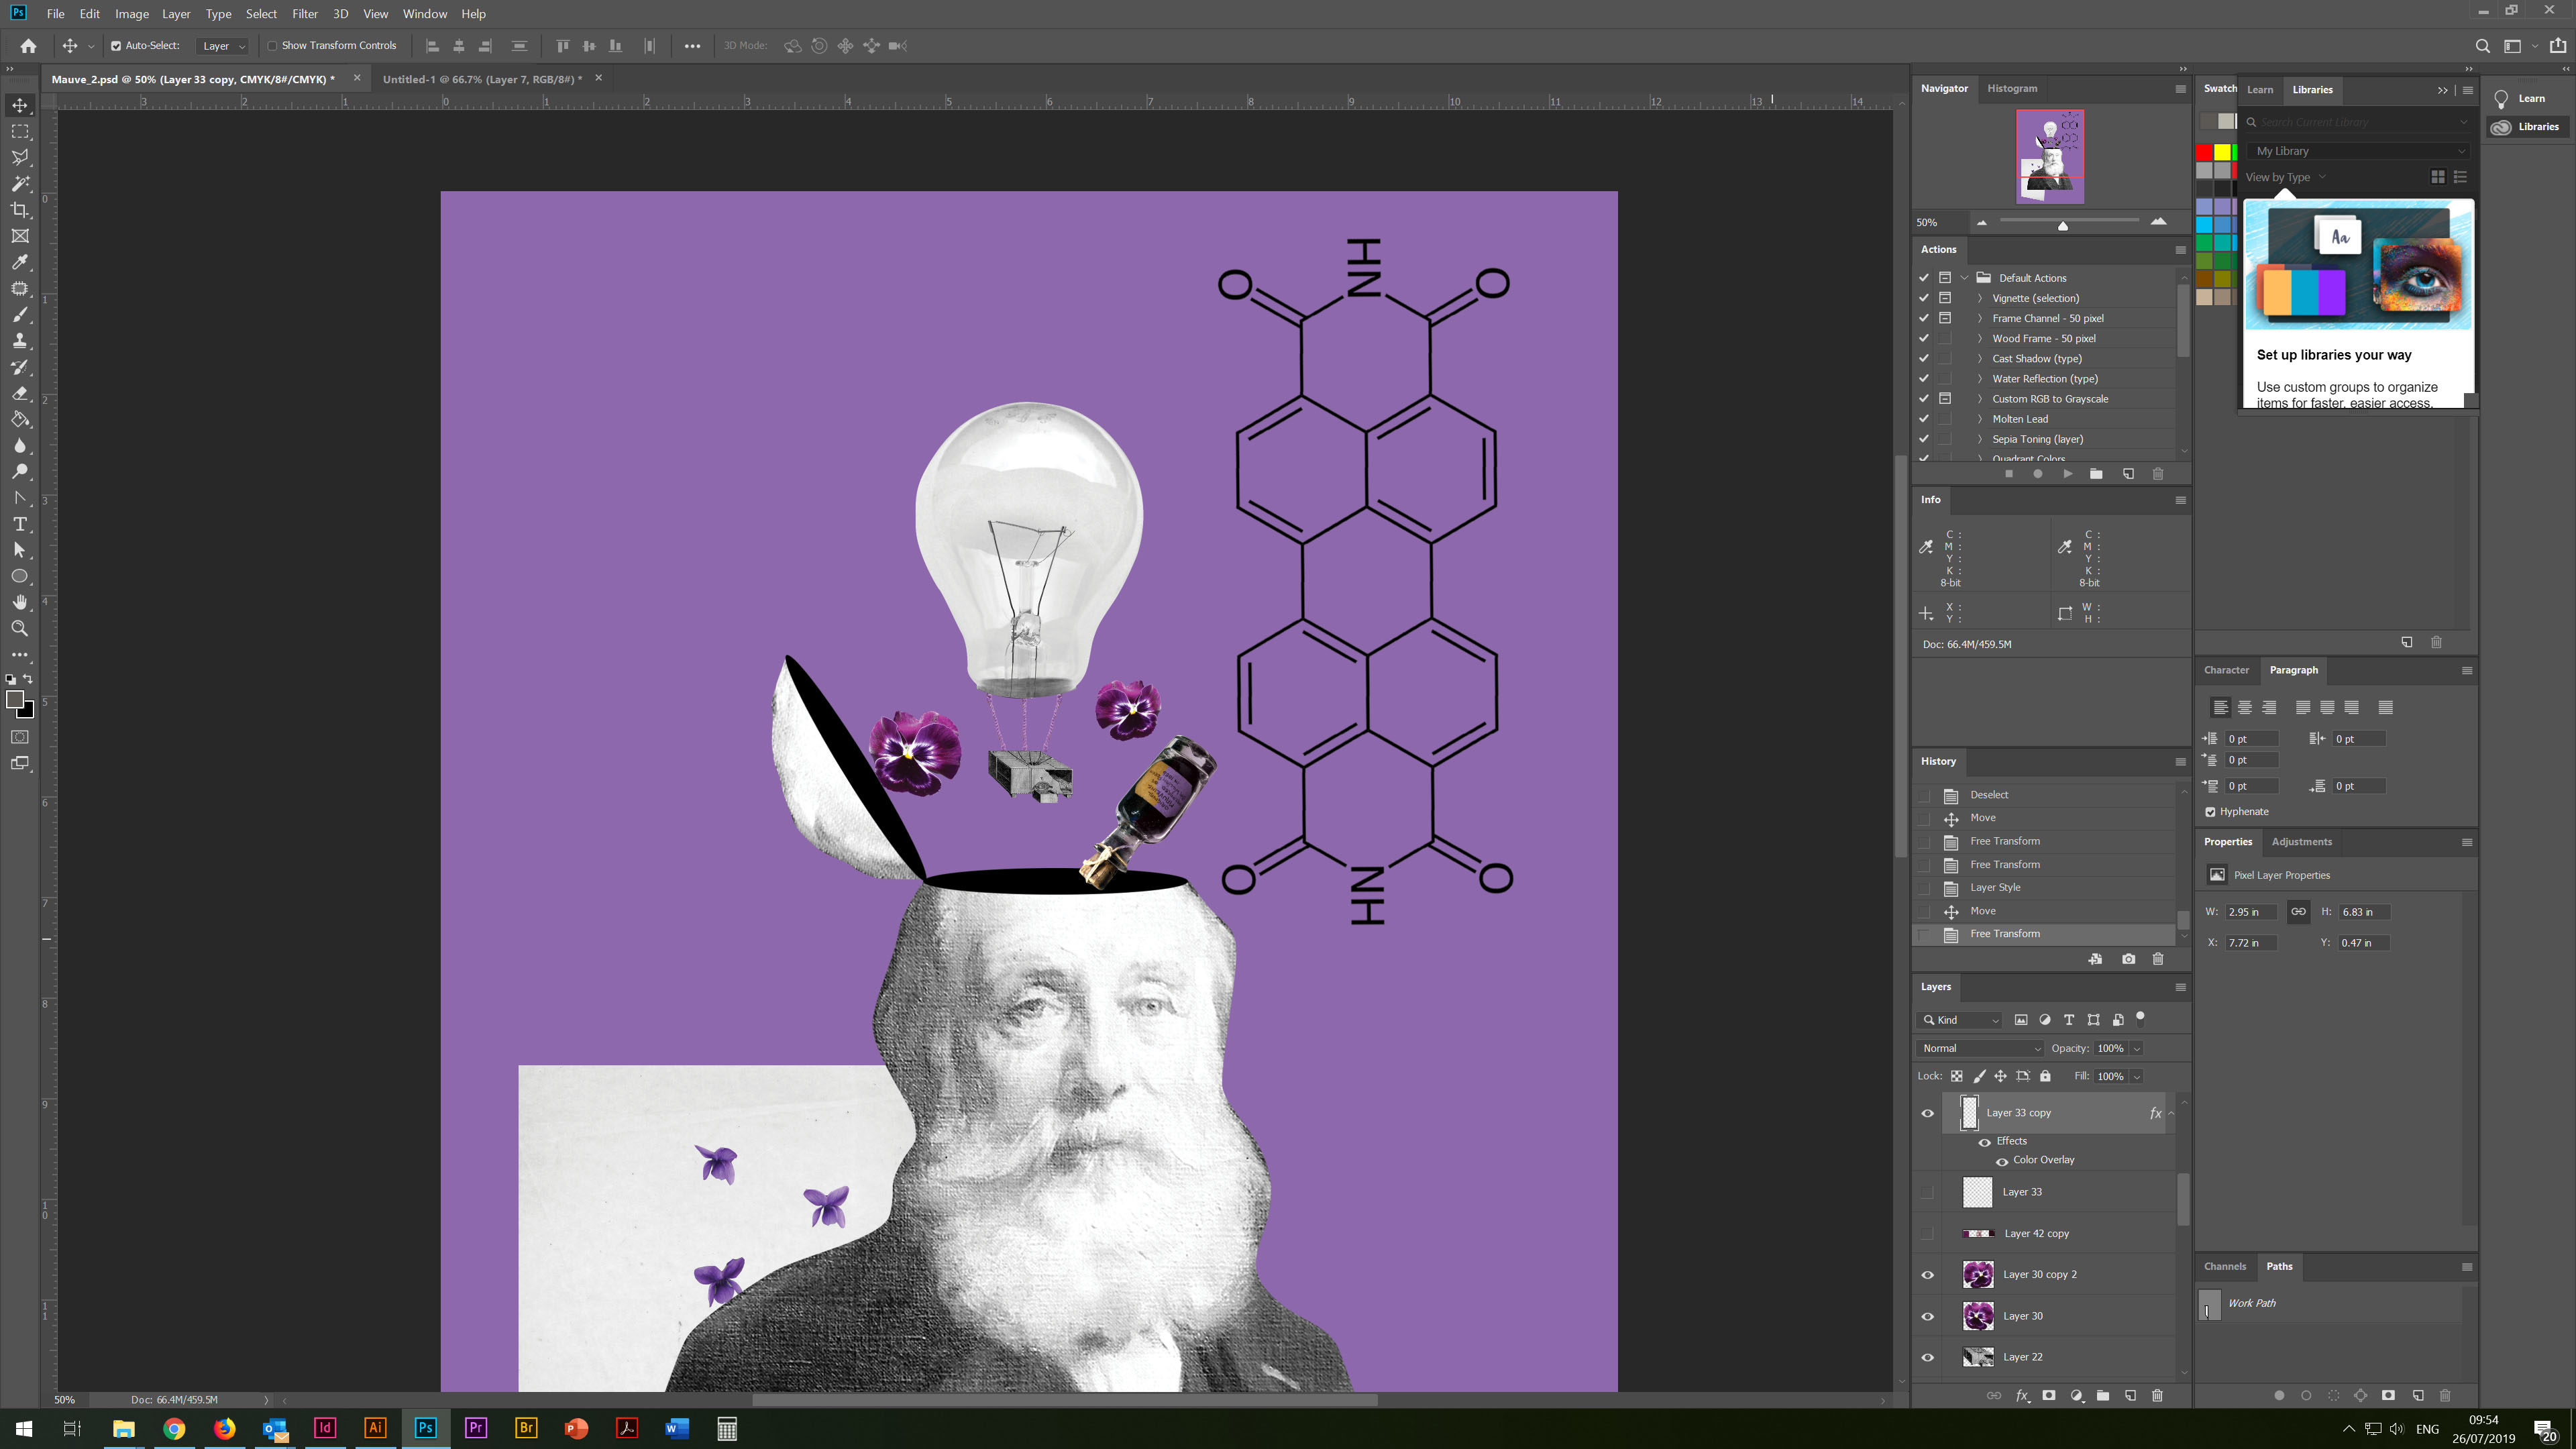
Task: Open the Filter menu
Action: 304,14
